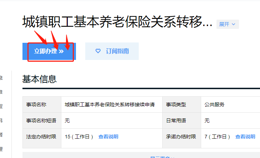The image size is (260, 158).
Task: Select the 基本信息 section heading
Action: click(40, 79)
